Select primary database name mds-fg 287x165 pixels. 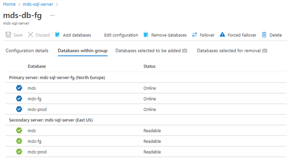click(x=35, y=99)
